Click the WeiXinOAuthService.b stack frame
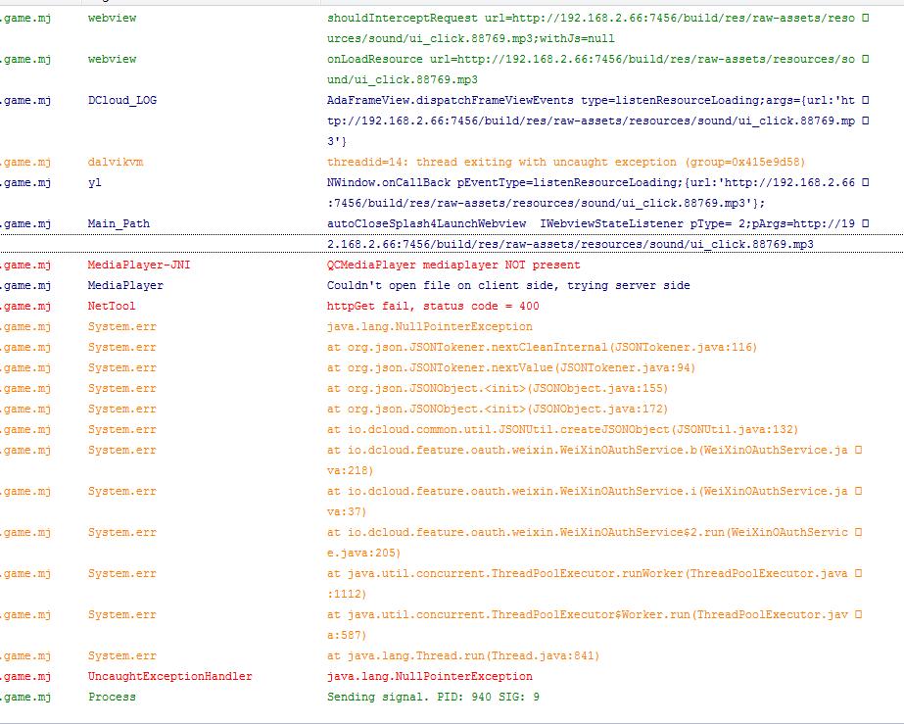 pos(588,450)
